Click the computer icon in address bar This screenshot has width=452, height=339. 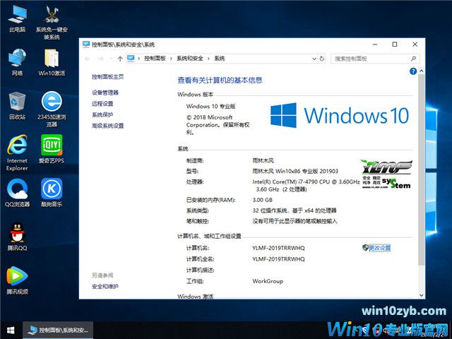pyautogui.click(x=131, y=59)
